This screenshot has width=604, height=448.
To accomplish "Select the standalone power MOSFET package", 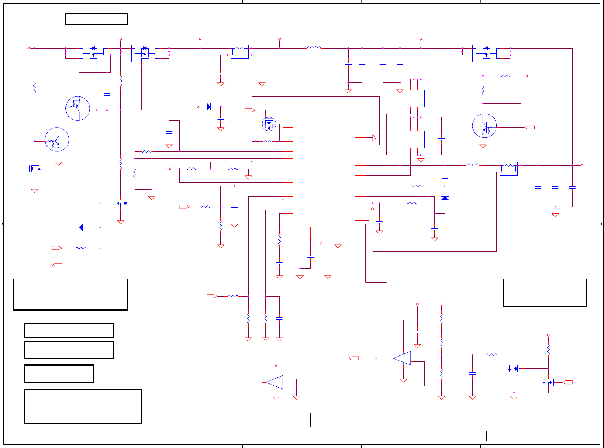I will click(x=486, y=53).
